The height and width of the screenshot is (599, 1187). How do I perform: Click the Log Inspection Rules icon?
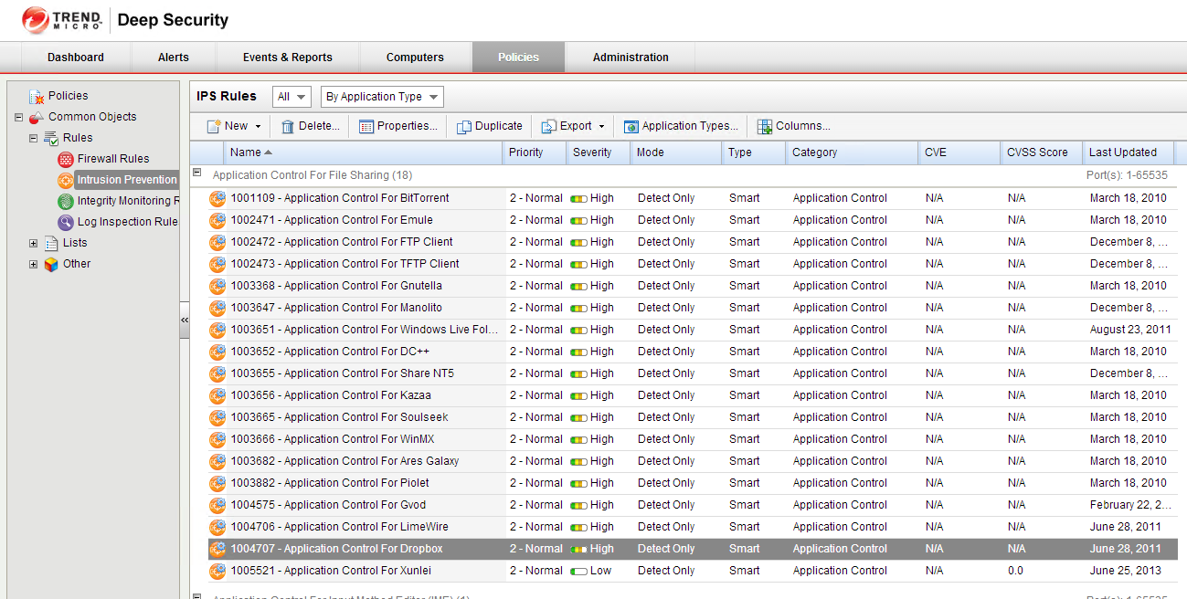tap(66, 222)
